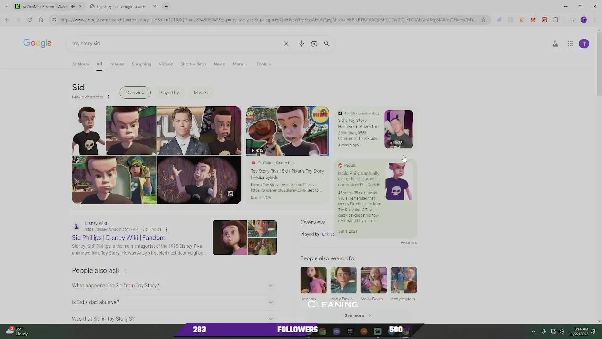Switch to Images results tab
This screenshot has height=339, width=602.
click(117, 64)
